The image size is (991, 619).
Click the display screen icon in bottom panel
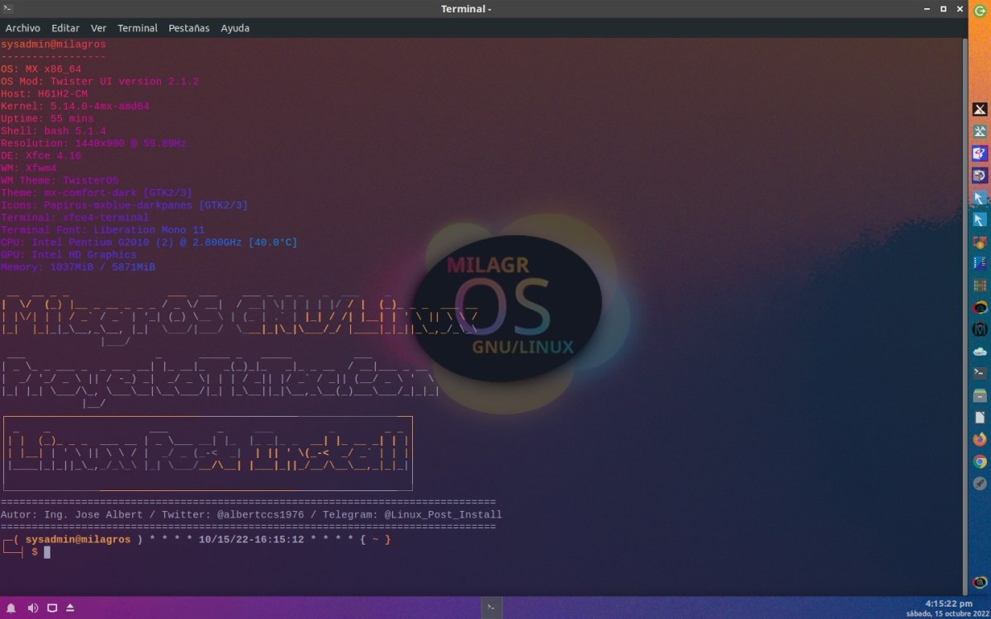(x=52, y=608)
